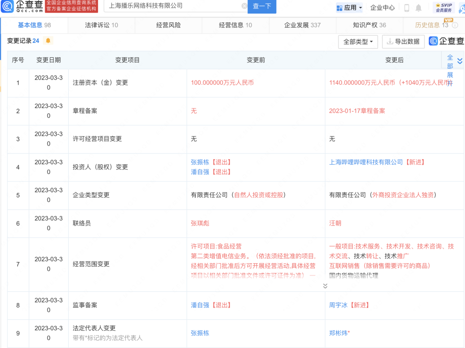This screenshot has width=465, height=348.
Task: Select the 2023-01-17章程备案 text
Action: pyautogui.click(x=357, y=111)
